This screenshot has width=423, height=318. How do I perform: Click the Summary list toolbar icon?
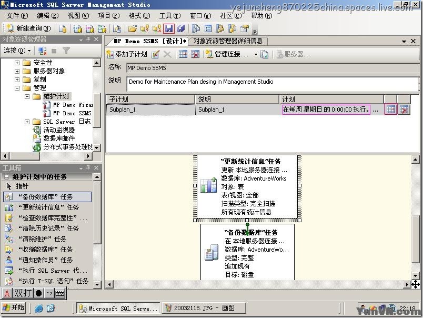coord(208,28)
